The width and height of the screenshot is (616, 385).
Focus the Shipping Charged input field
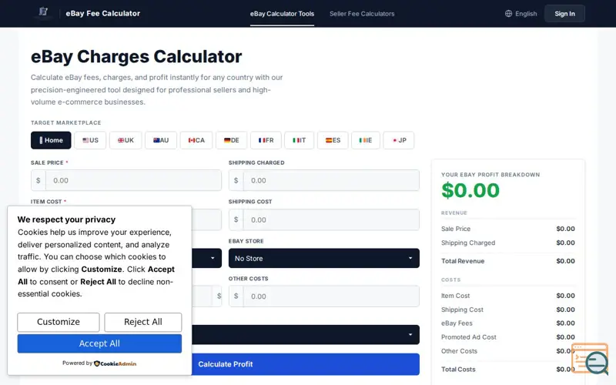323,180
